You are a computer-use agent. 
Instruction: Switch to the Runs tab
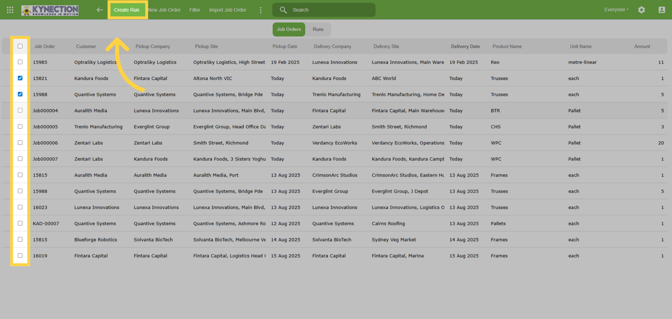[318, 29]
